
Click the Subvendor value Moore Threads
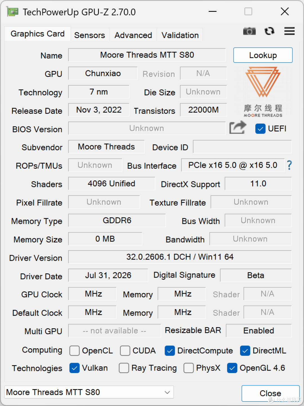pyautogui.click(x=106, y=147)
